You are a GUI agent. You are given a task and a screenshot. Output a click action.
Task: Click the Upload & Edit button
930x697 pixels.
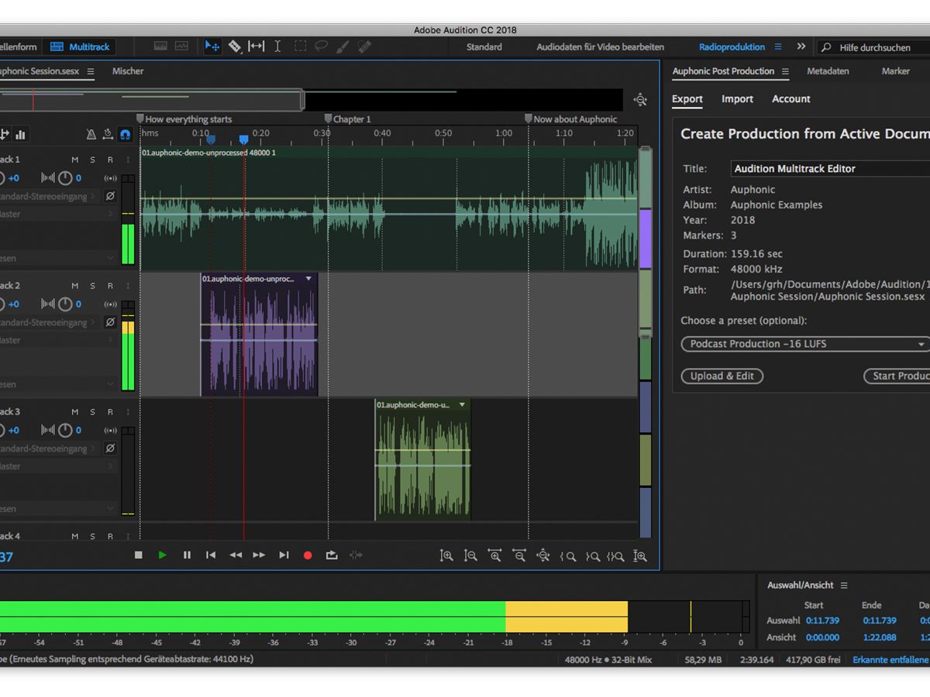click(722, 376)
